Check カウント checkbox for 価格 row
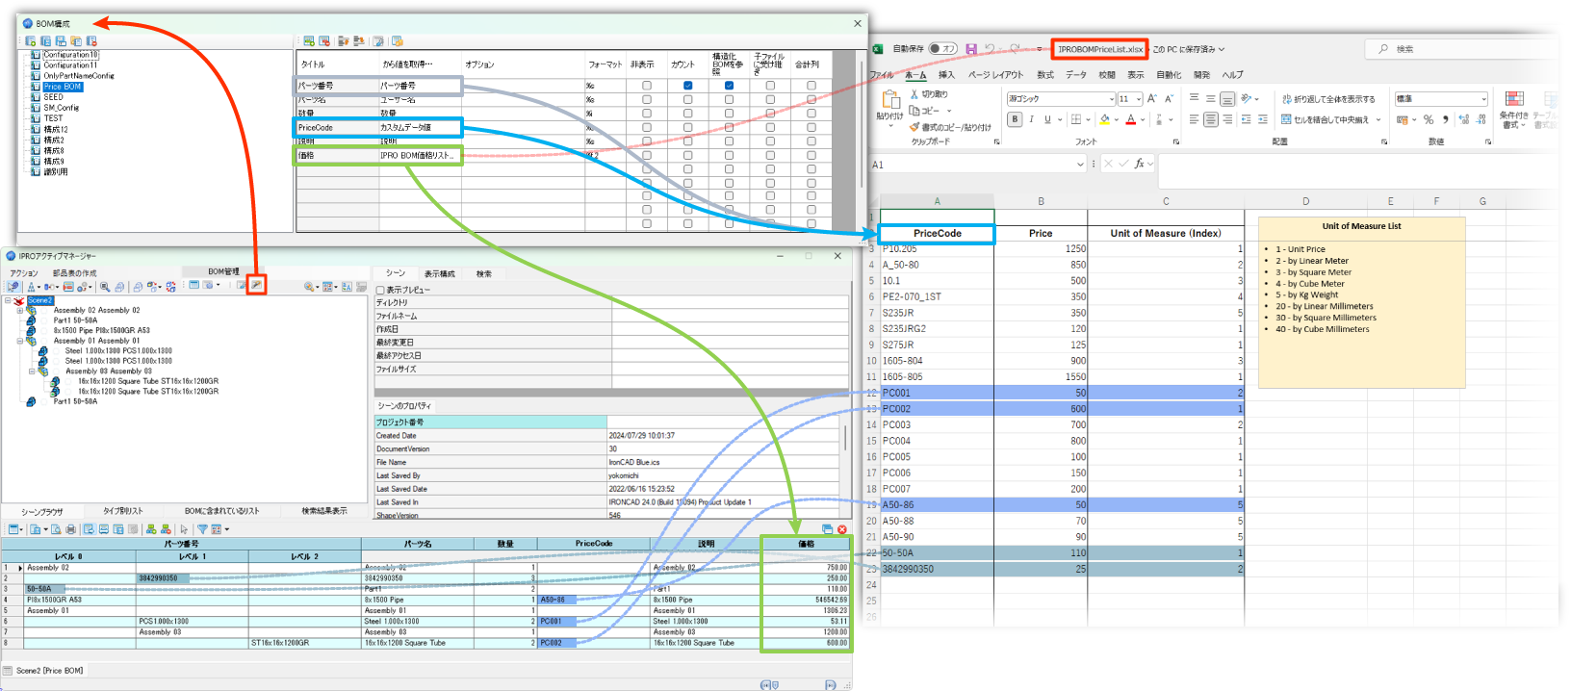 point(687,155)
